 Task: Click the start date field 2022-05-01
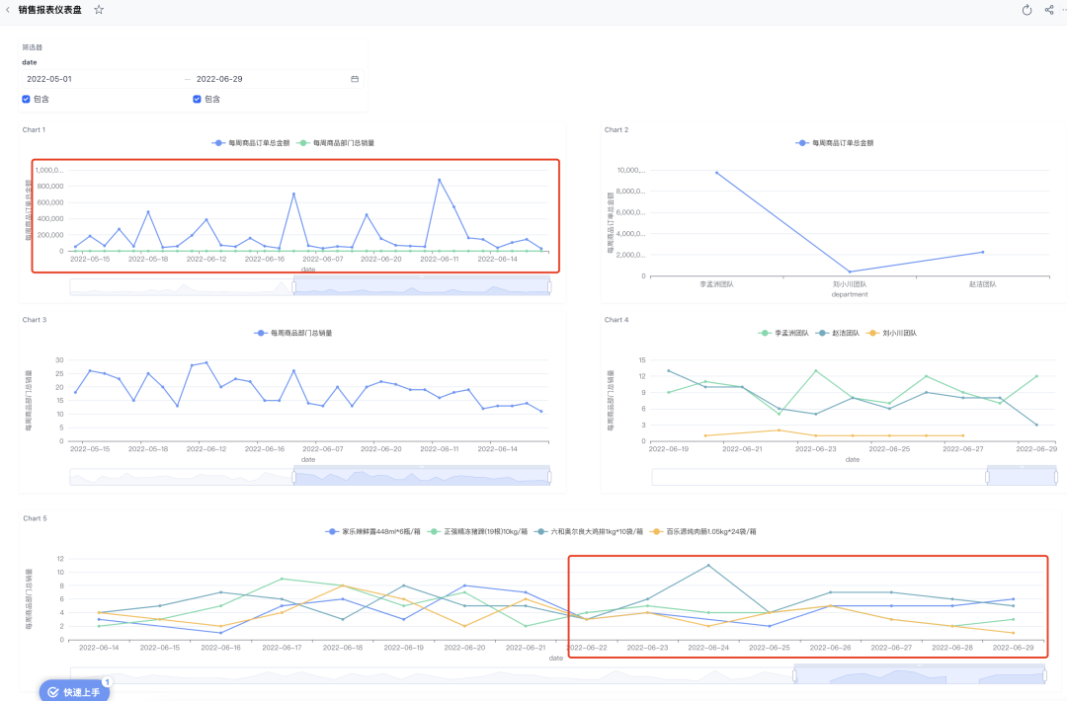pyautogui.click(x=102, y=79)
